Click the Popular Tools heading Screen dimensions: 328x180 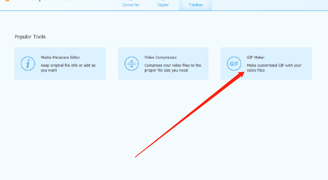30,37
